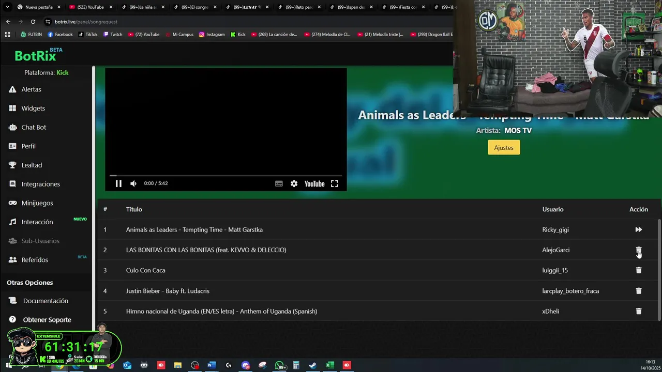This screenshot has height=372, width=662.
Task: Open the apps grid in bookmarks bar
Action: 7,35
